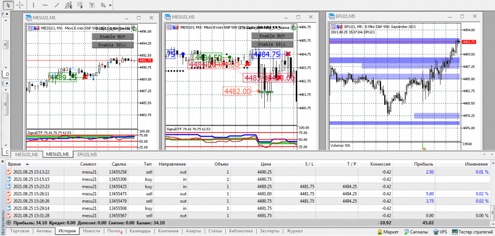Open the Журнал tab

(294, 231)
